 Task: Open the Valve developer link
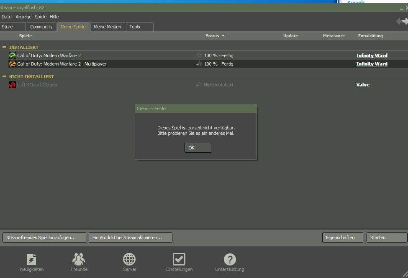[363, 85]
